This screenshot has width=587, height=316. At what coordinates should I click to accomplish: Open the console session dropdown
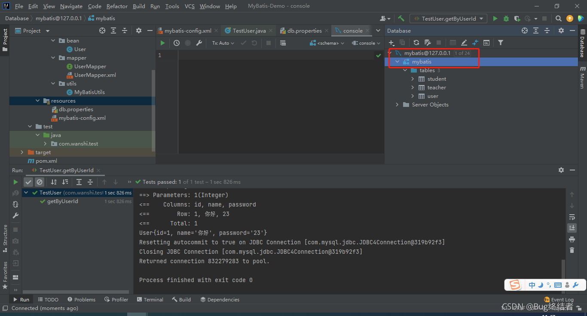click(366, 43)
